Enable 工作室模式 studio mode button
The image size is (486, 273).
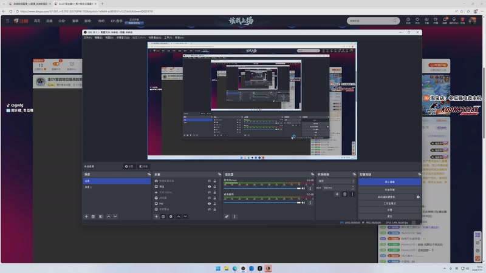[x=389, y=203]
